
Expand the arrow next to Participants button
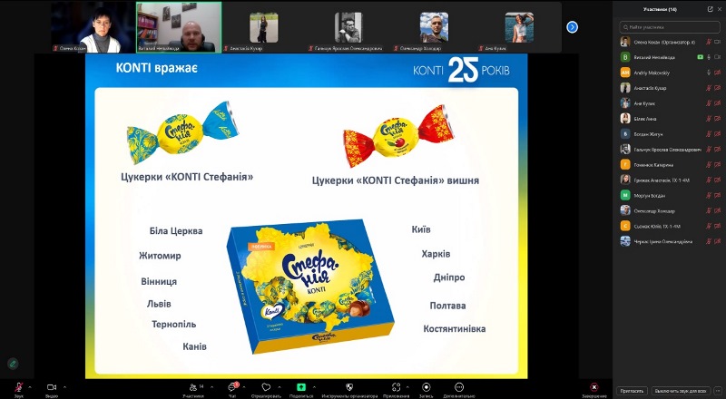pos(211,387)
